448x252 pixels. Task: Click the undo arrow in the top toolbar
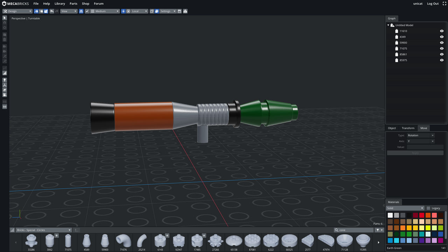pyautogui.click(x=51, y=11)
